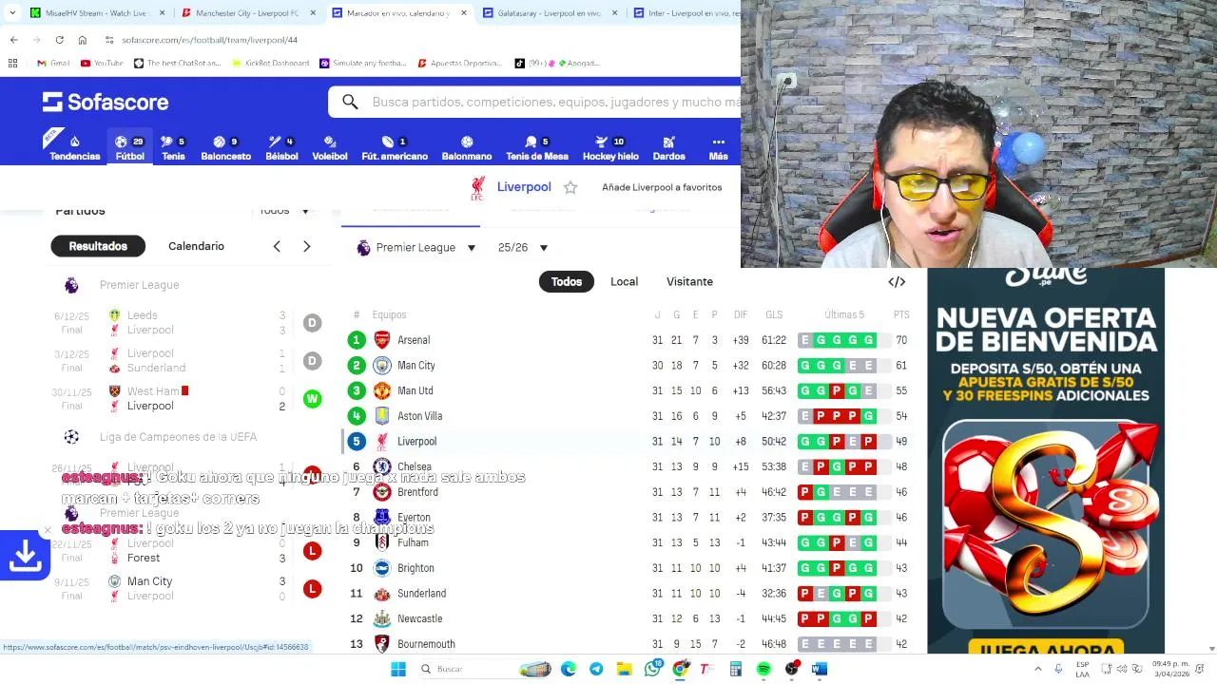Open the Hockey hielo category
1217x684 pixels.
coord(610,147)
